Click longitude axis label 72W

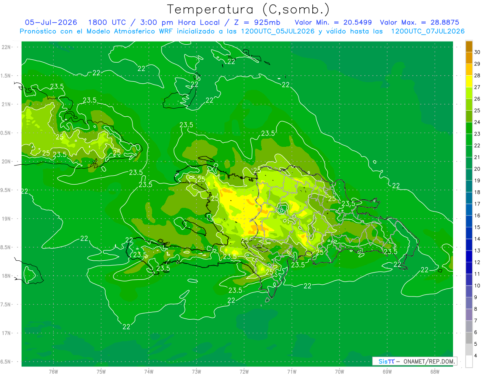tap(244, 372)
